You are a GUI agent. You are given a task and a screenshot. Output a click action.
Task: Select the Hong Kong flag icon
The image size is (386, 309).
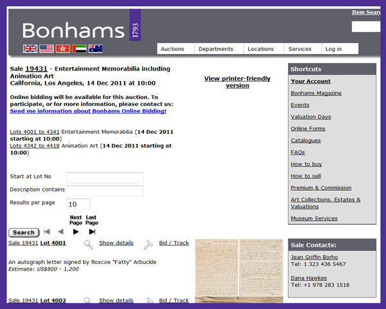pyautogui.click(x=63, y=49)
